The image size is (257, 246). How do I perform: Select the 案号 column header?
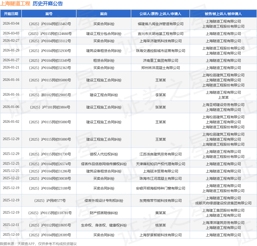[x=49, y=14]
